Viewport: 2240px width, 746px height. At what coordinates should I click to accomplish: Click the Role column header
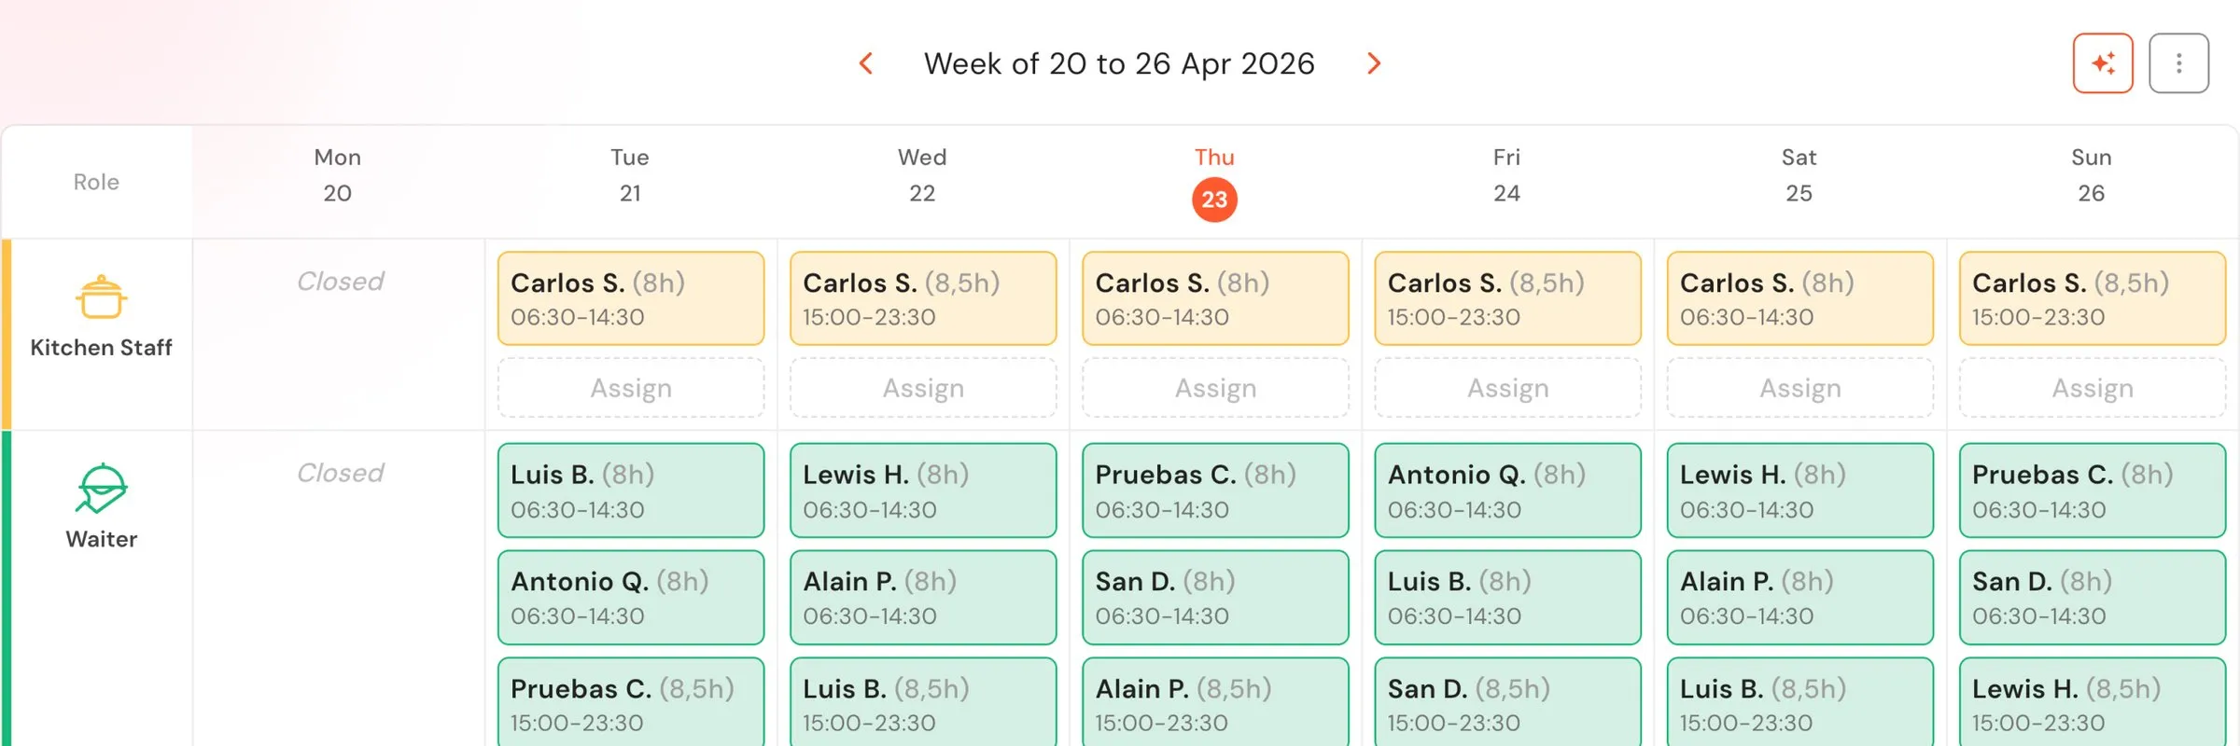coord(96,182)
